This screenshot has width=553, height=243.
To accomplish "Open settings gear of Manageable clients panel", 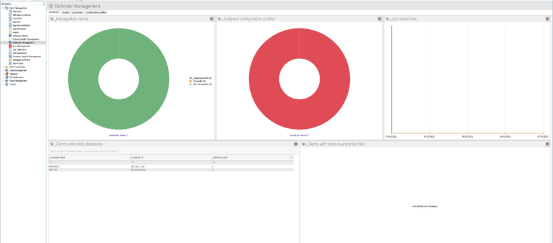I will tap(211, 19).
